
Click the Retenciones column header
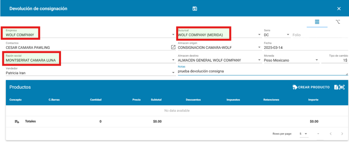[x=271, y=100]
